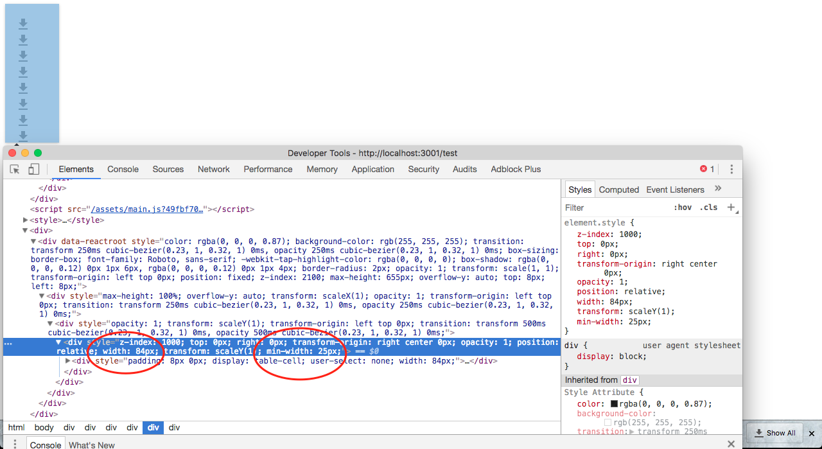Collapse the data-reactroot div node
This screenshot has width=822, height=449.
click(x=34, y=242)
